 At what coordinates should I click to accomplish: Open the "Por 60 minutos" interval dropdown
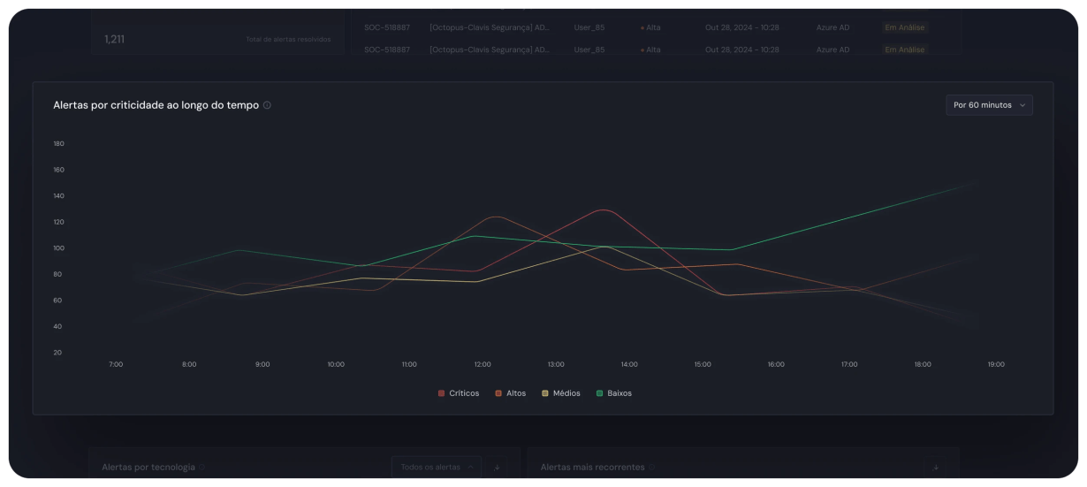988,105
